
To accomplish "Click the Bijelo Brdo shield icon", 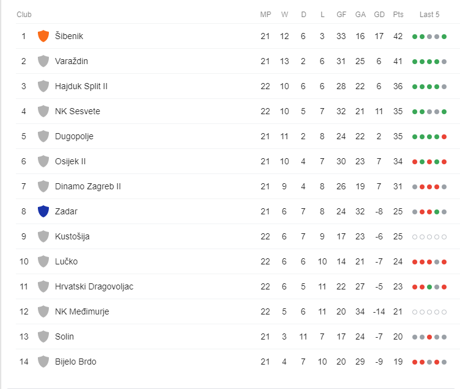I will (x=43, y=362).
